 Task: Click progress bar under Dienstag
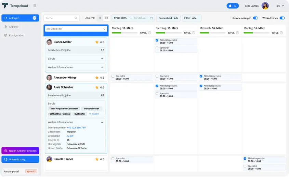[169, 33]
